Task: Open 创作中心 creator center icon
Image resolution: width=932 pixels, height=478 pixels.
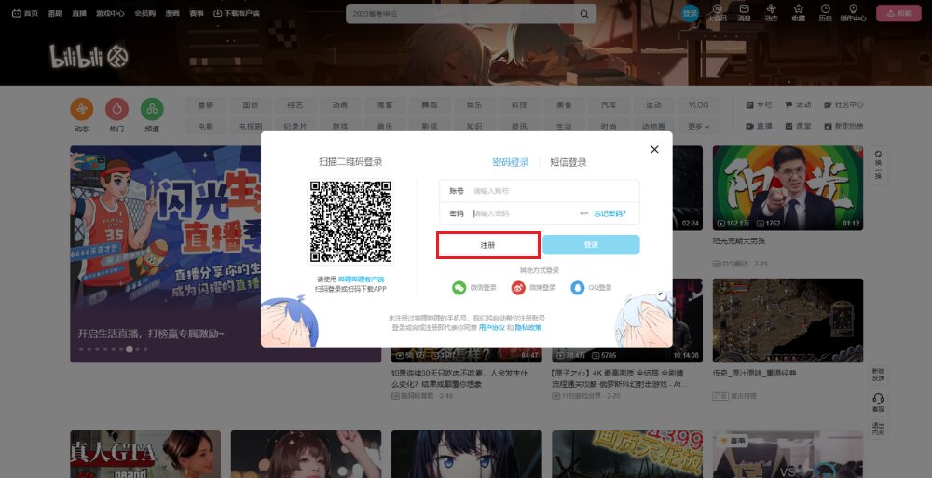Action: (x=853, y=12)
